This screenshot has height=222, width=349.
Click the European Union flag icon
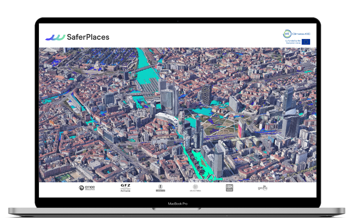[x=306, y=42]
